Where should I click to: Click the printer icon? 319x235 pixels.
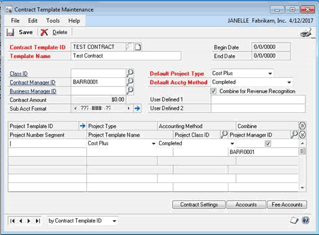point(307,32)
